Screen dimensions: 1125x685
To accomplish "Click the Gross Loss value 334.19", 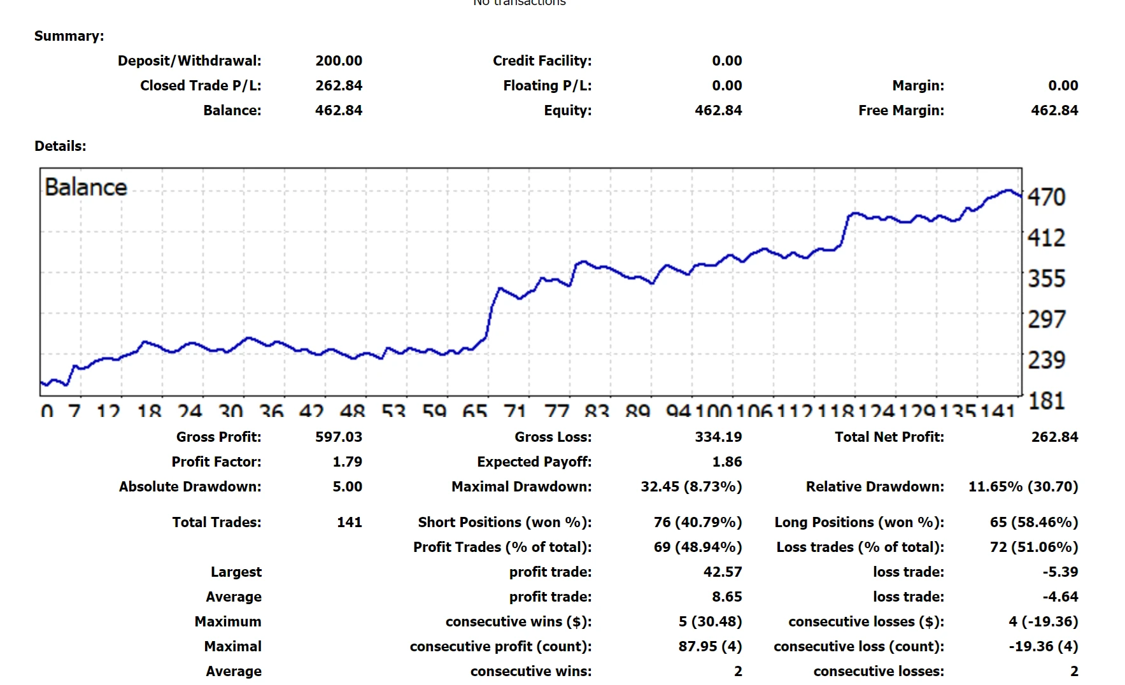I will [x=718, y=437].
